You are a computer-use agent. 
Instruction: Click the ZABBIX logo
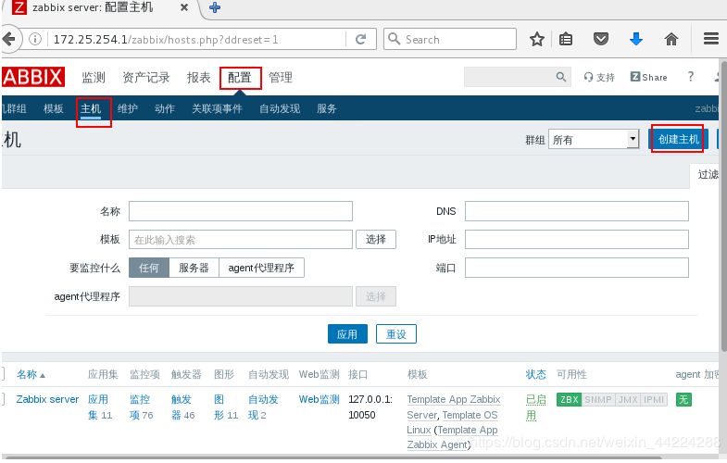[33, 77]
